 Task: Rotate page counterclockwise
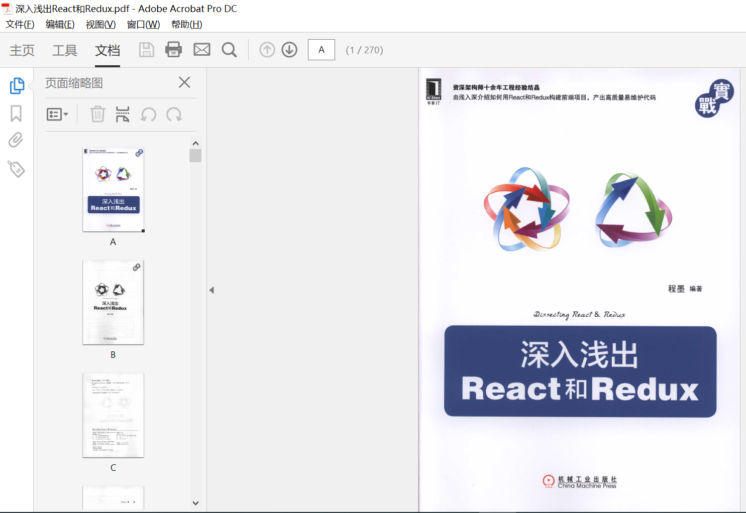coord(148,114)
